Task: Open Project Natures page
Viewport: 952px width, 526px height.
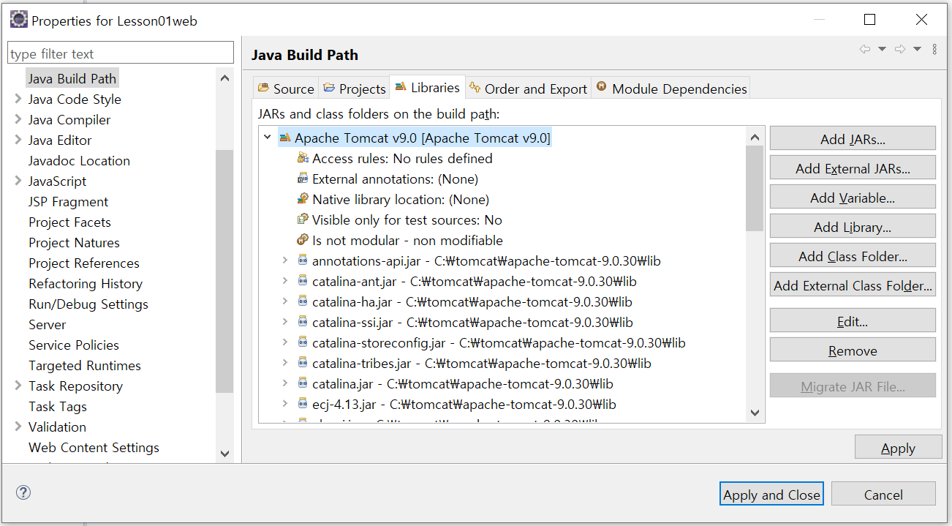Action: (74, 242)
